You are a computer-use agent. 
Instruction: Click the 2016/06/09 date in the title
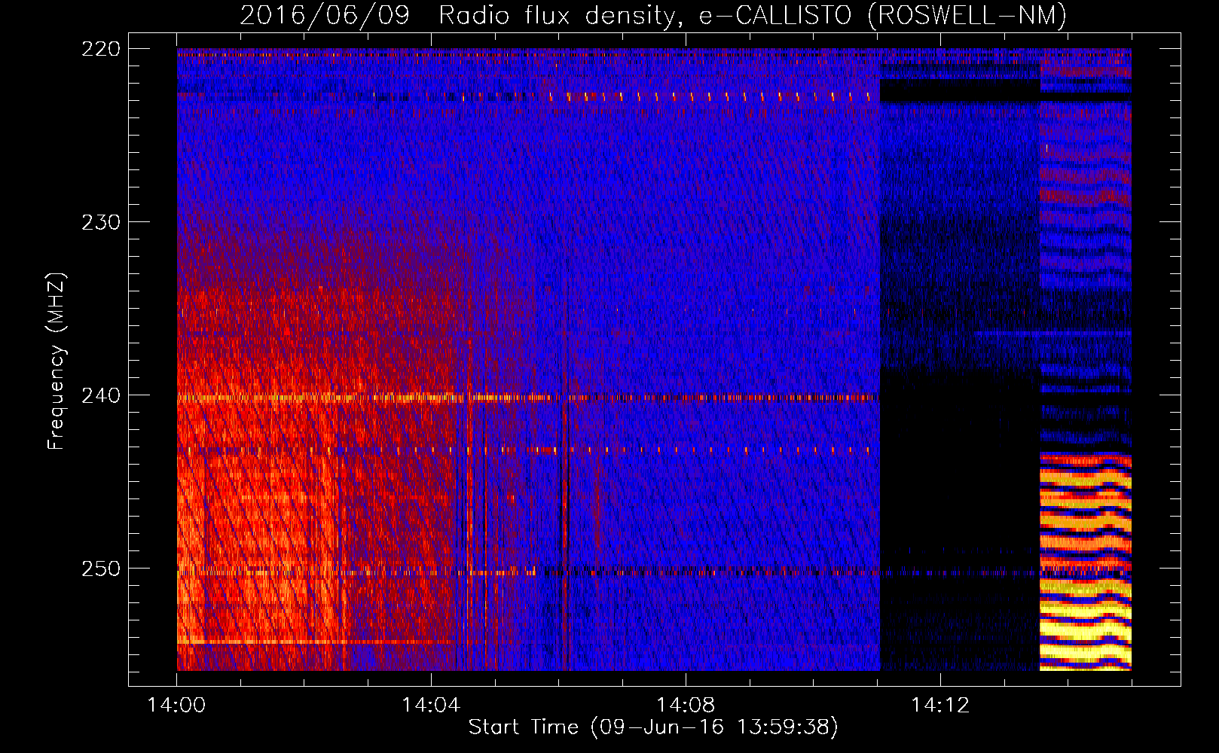pos(325,15)
